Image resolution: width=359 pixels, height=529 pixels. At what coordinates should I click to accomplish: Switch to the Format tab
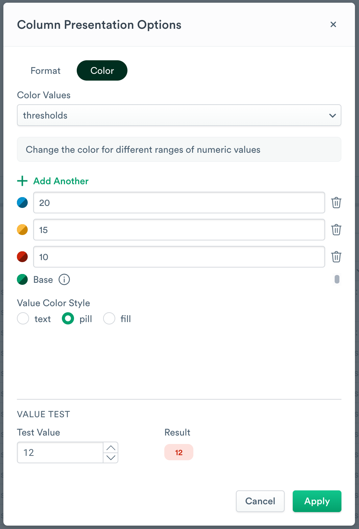click(x=46, y=71)
